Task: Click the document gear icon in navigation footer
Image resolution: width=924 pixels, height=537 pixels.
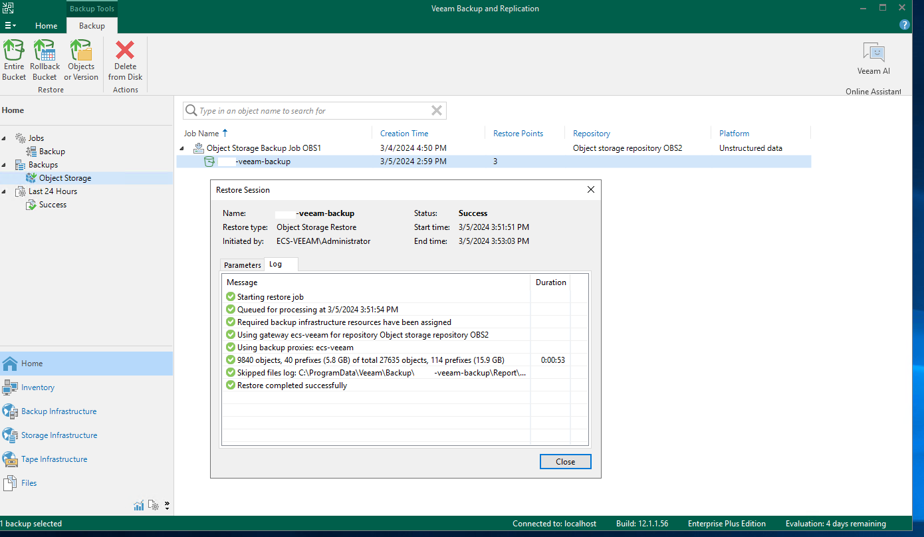Action: point(154,506)
